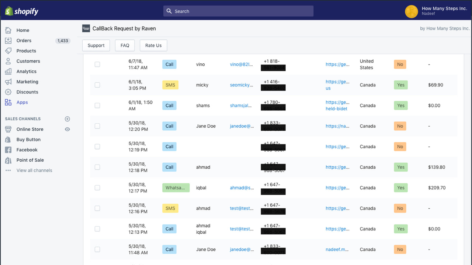Viewport: 472px width, 265px height.
Task: Select Jane Doe's 12:20 PM row checkbox
Action: coord(97,126)
